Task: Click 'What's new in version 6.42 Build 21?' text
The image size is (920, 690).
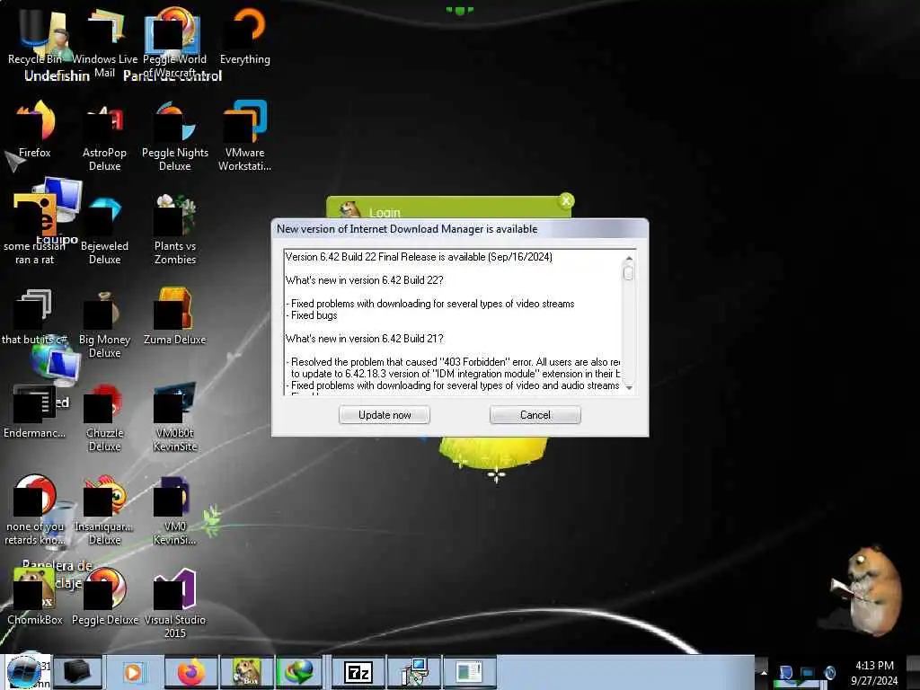Action: (x=365, y=339)
